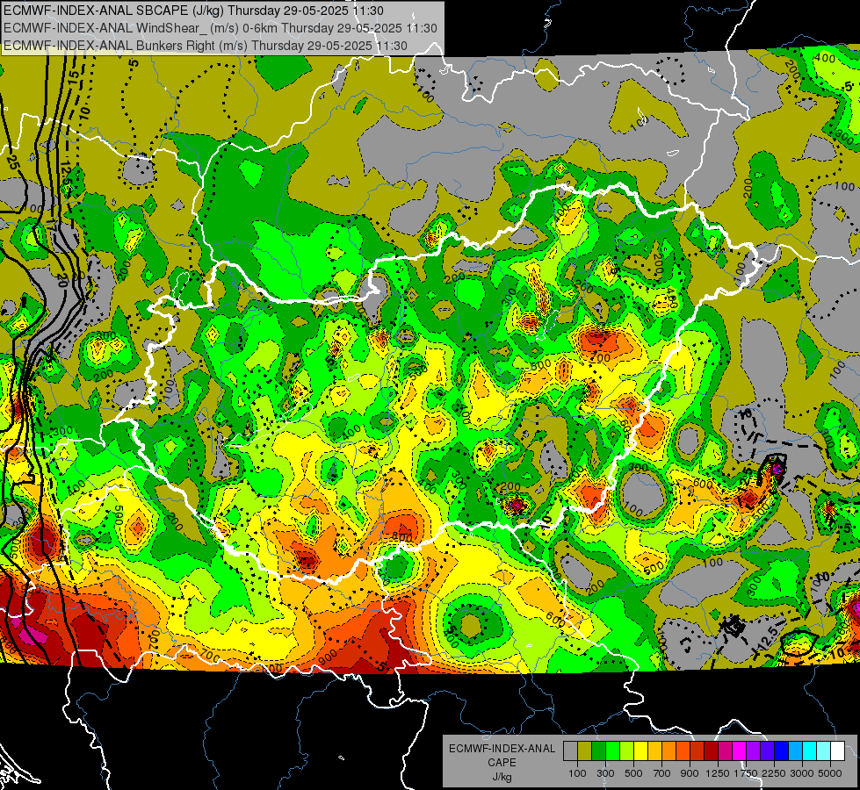Viewport: 860px width, 790px height.
Task: Click the 900 tick label in legend
Action: [x=690, y=773]
